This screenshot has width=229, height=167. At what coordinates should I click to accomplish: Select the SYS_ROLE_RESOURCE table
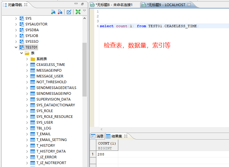pyautogui.click(x=55, y=117)
